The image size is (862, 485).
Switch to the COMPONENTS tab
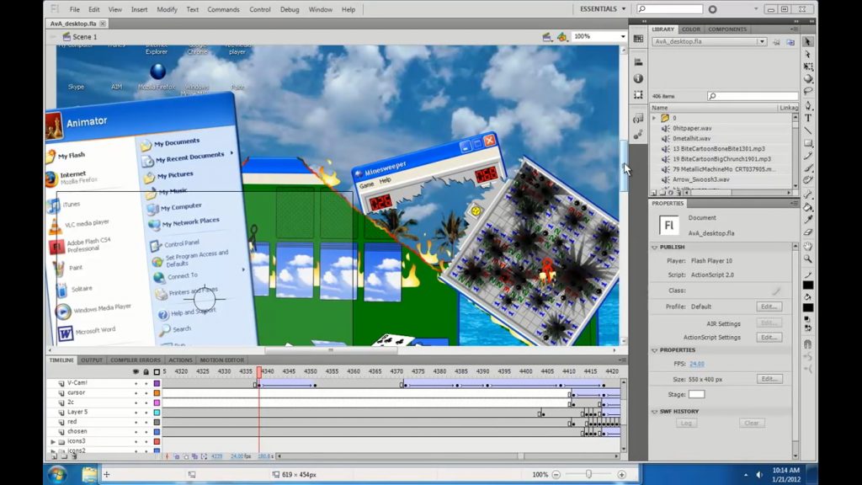727,29
